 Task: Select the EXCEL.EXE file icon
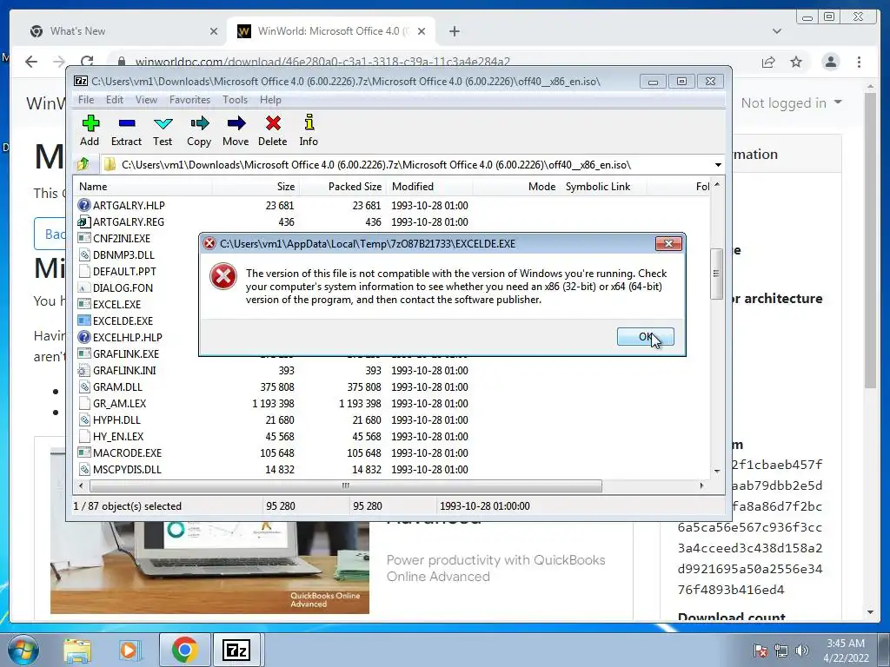pos(84,304)
